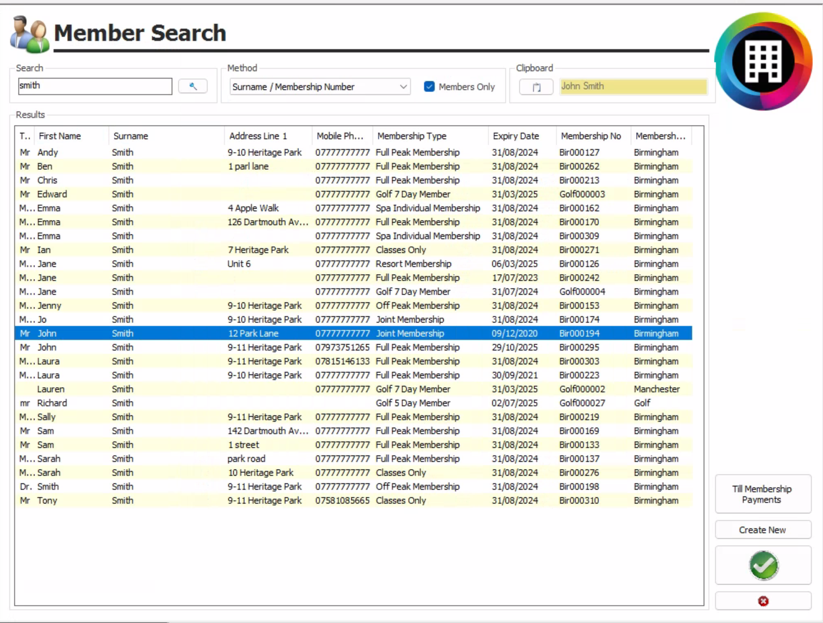Click the green checkmark confirm button
The image size is (823, 623).
[x=763, y=565]
